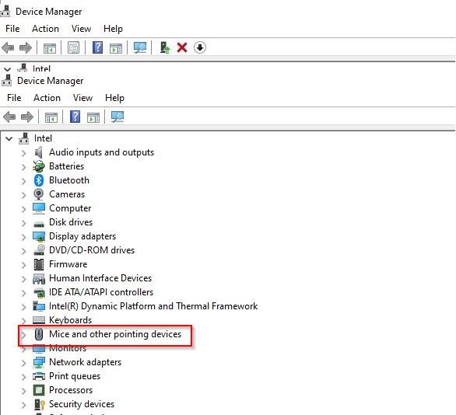
Task: Click mouse icon for pointing devices
Action: pos(39,334)
